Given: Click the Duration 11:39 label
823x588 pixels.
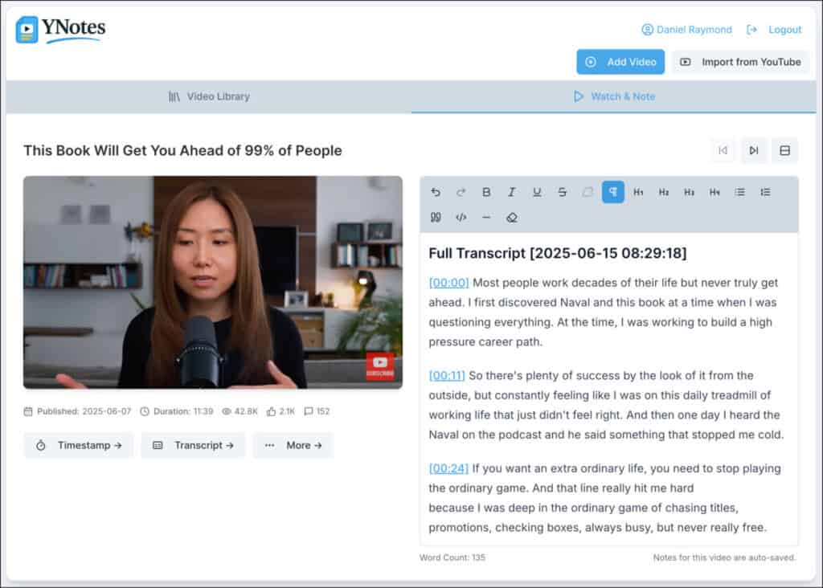Looking at the screenshot, I should pos(177,411).
